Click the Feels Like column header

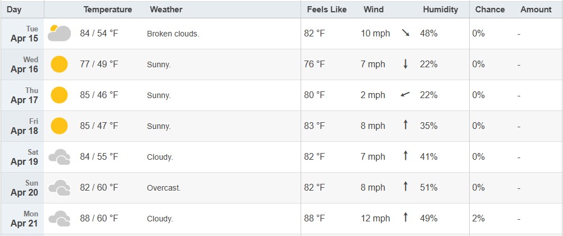click(327, 10)
